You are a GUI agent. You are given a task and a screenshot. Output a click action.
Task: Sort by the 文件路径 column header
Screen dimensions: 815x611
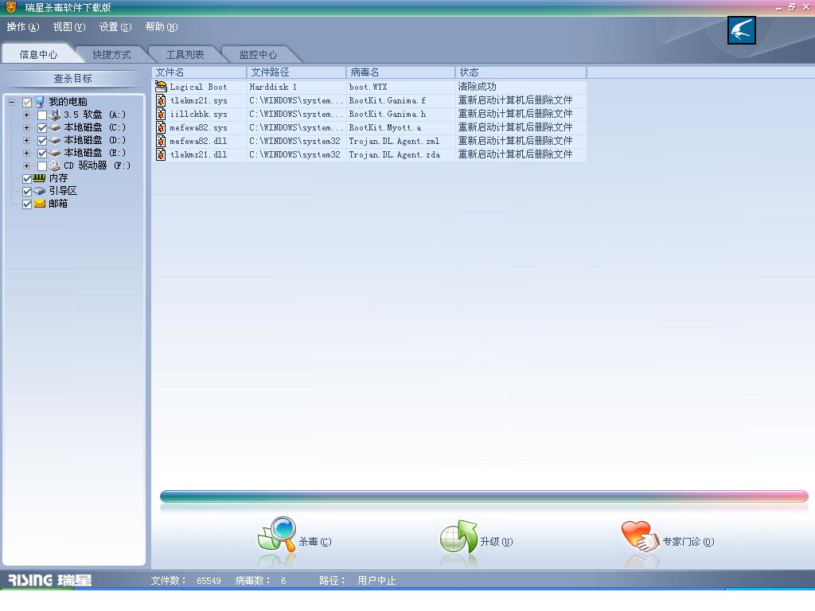296,72
